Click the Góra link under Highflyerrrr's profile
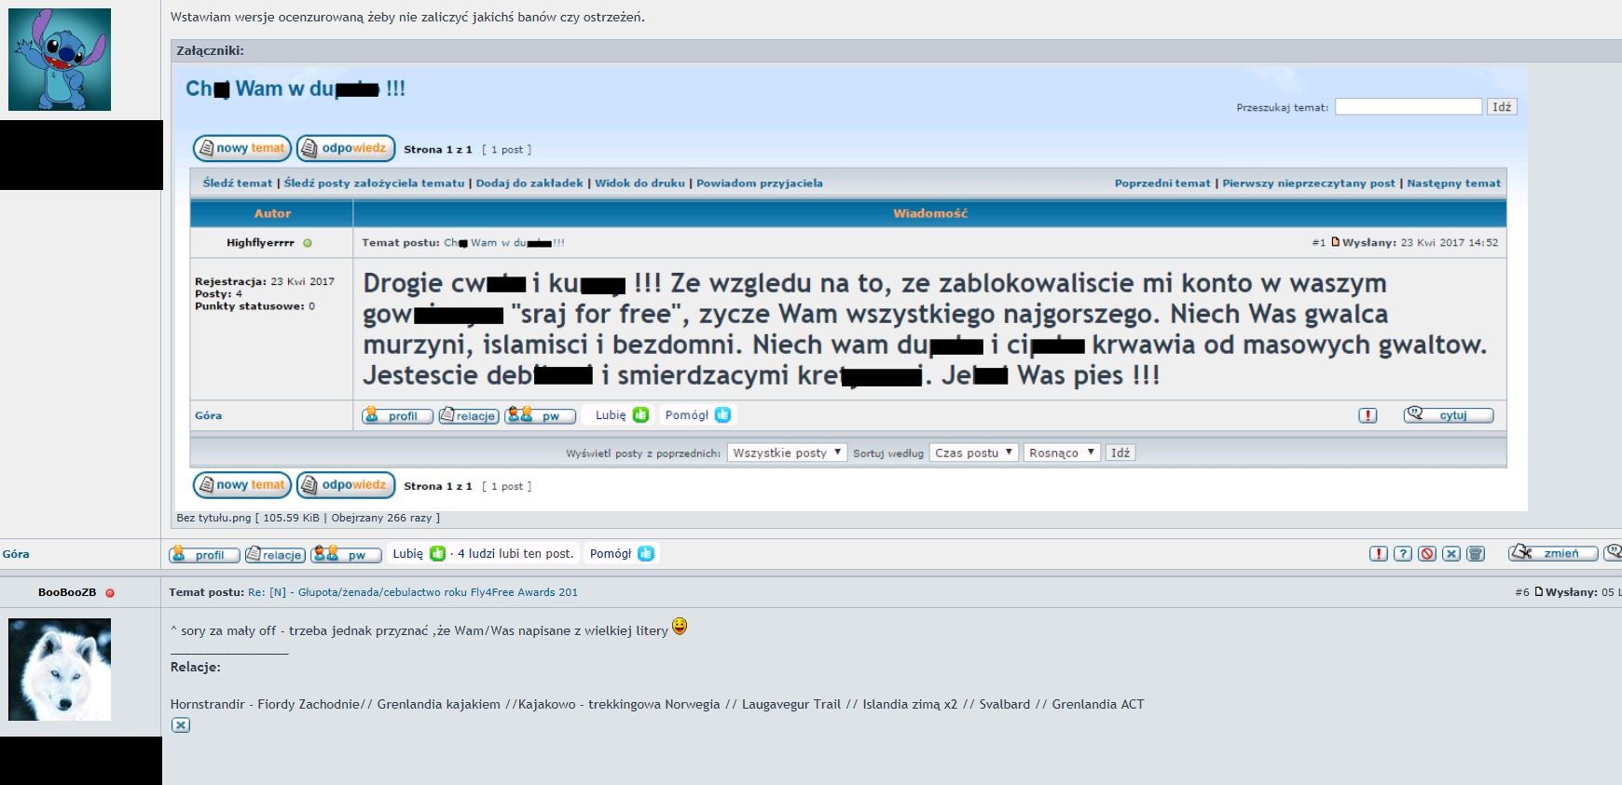This screenshot has height=785, width=1622. coord(208,415)
